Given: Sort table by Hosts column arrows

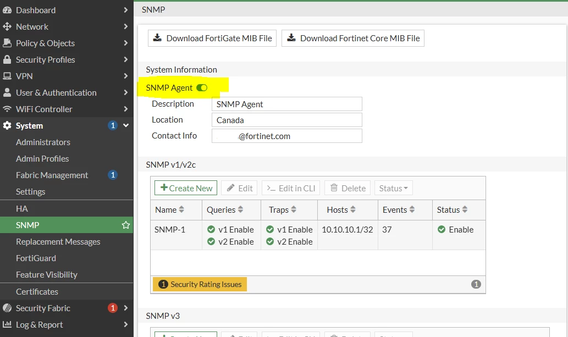Looking at the screenshot, I should [x=353, y=209].
